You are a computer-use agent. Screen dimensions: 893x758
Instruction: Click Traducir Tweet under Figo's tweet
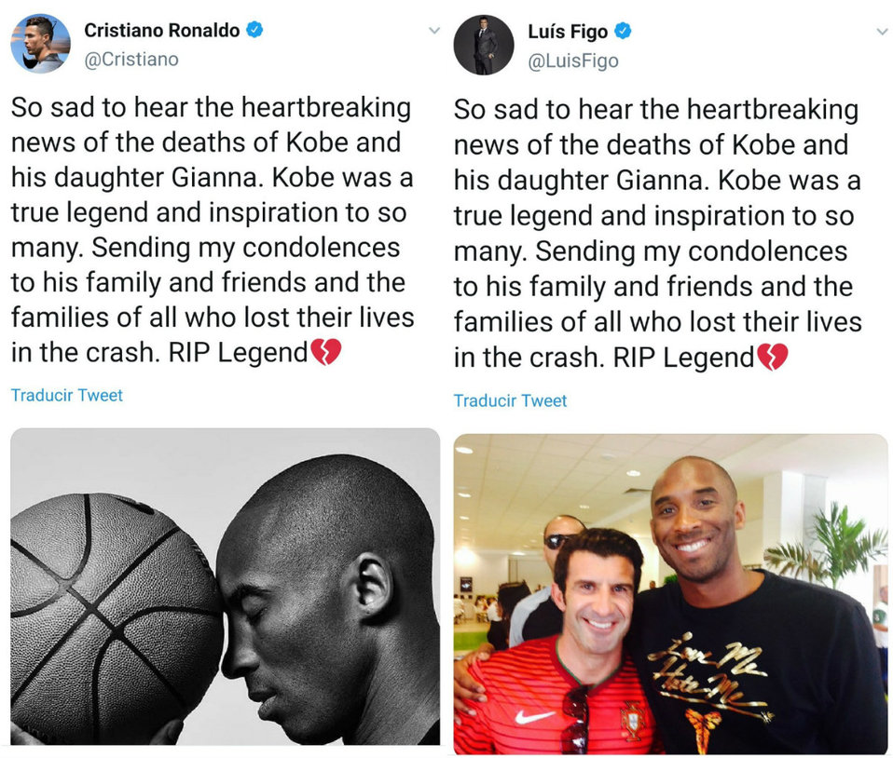[510, 400]
